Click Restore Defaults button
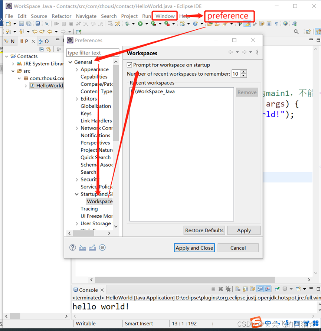This screenshot has width=321, height=331. pyautogui.click(x=204, y=230)
